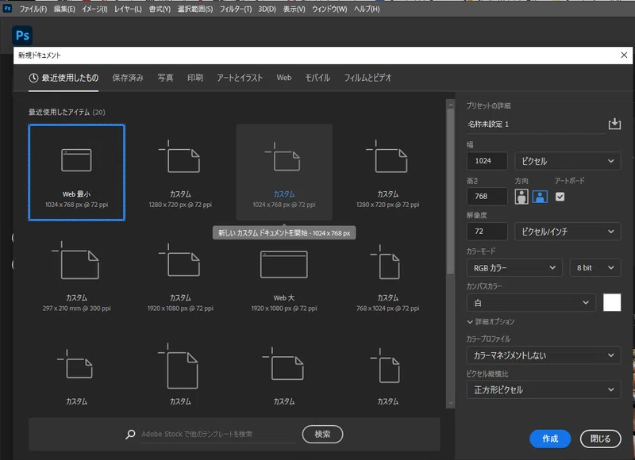635x460 pixels.
Task: Switch to the モバイル tab
Action: pyautogui.click(x=317, y=78)
